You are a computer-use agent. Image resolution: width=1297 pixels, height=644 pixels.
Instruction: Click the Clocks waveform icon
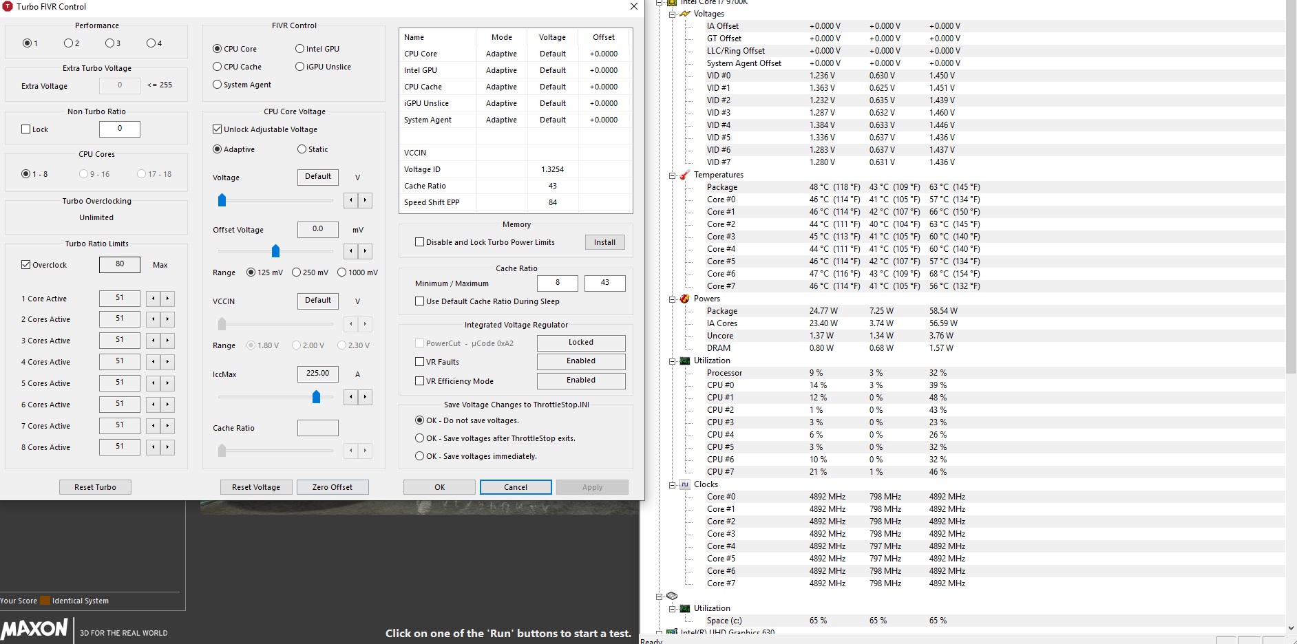[x=685, y=484]
